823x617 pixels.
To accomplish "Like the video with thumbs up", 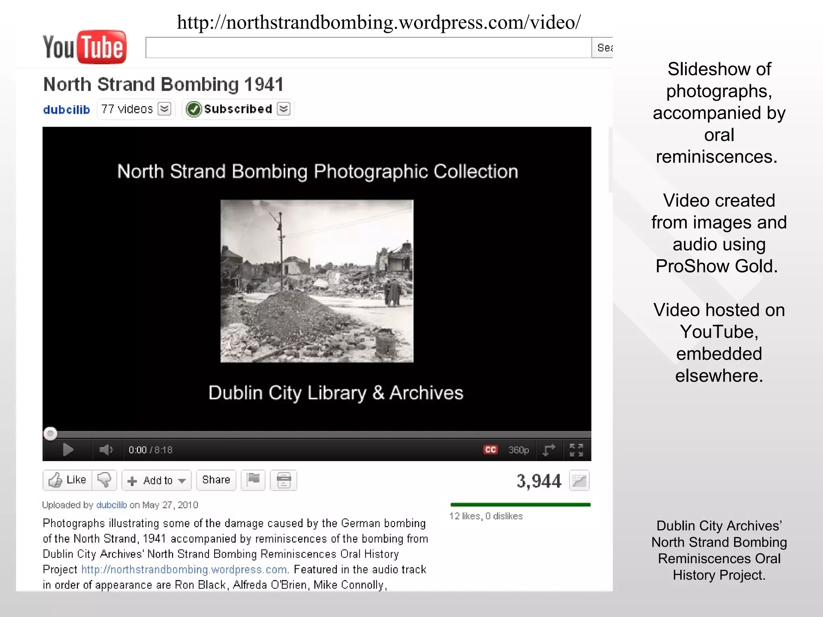I will tap(68, 480).
